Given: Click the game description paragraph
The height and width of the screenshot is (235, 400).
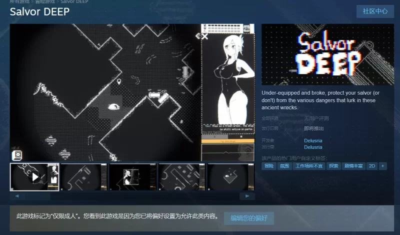Looking at the screenshot, I should tap(320, 100).
